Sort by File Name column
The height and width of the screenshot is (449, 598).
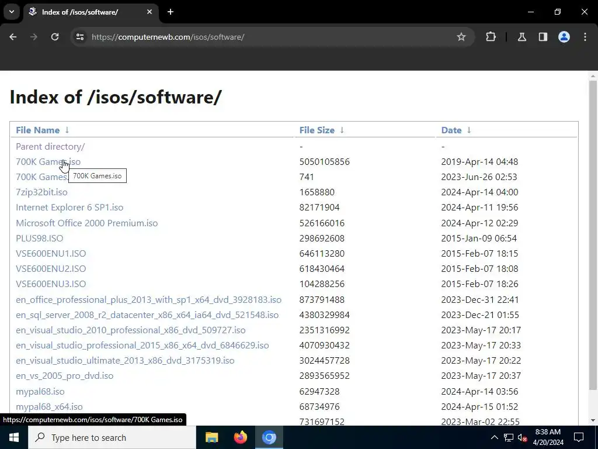point(38,130)
